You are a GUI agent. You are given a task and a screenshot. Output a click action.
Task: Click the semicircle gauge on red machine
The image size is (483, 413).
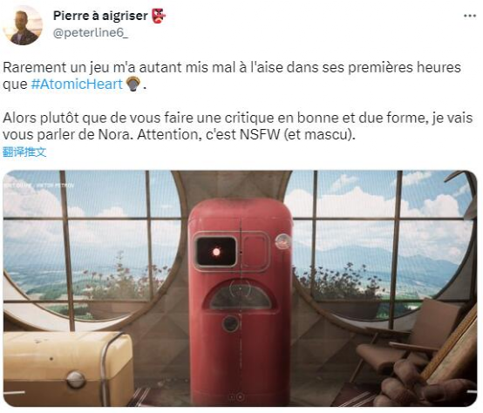pos(241,295)
